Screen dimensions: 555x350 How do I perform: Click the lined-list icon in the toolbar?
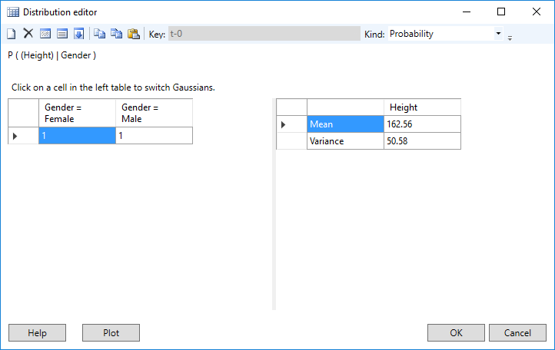click(62, 34)
